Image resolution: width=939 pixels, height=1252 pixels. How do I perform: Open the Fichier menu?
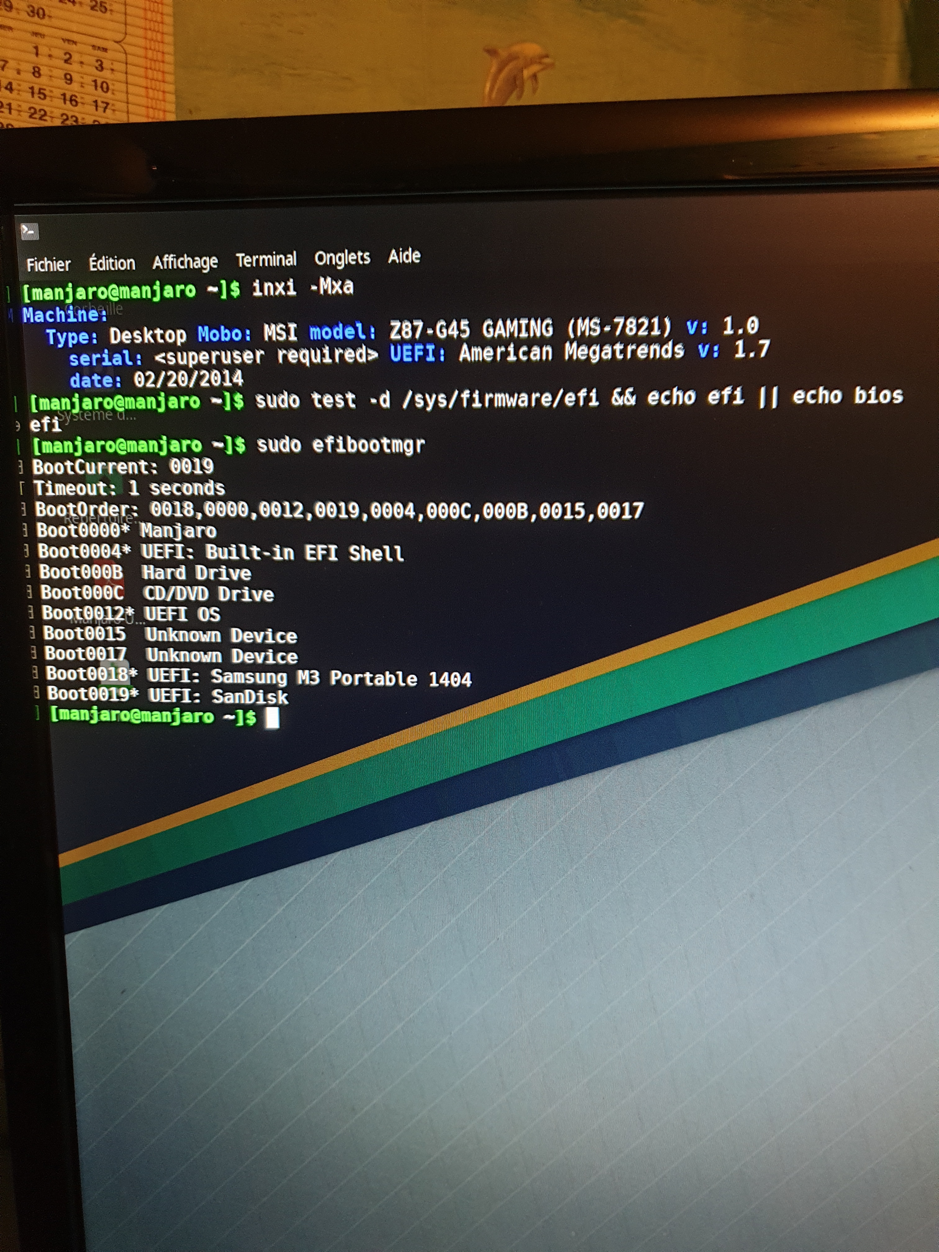(x=49, y=264)
